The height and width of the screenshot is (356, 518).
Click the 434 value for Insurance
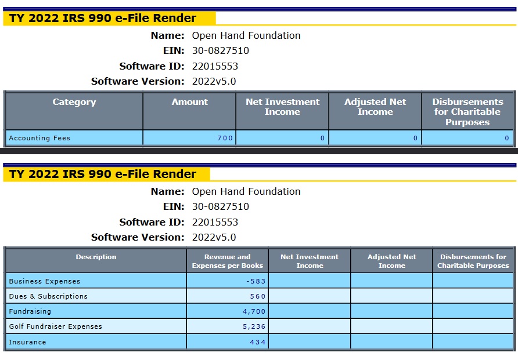tap(258, 342)
